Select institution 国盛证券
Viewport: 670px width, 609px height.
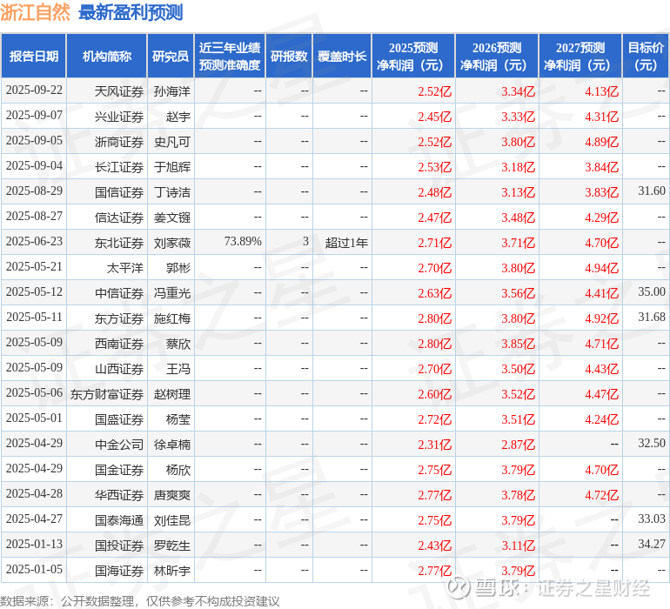[119, 419]
